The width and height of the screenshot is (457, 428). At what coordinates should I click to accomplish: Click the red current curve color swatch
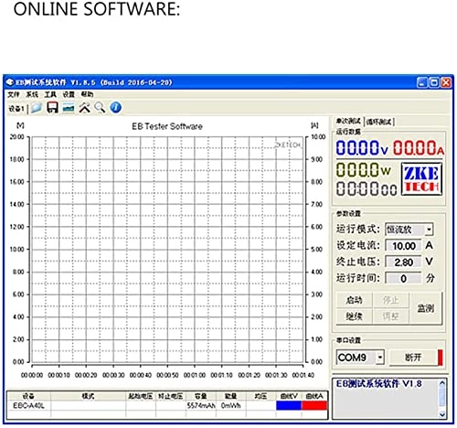coord(314,405)
